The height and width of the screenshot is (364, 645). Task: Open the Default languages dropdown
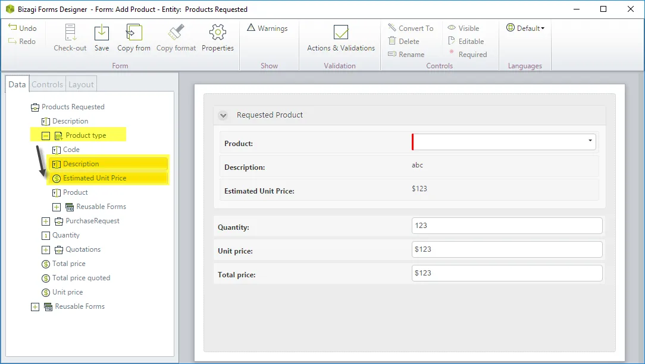coord(525,28)
